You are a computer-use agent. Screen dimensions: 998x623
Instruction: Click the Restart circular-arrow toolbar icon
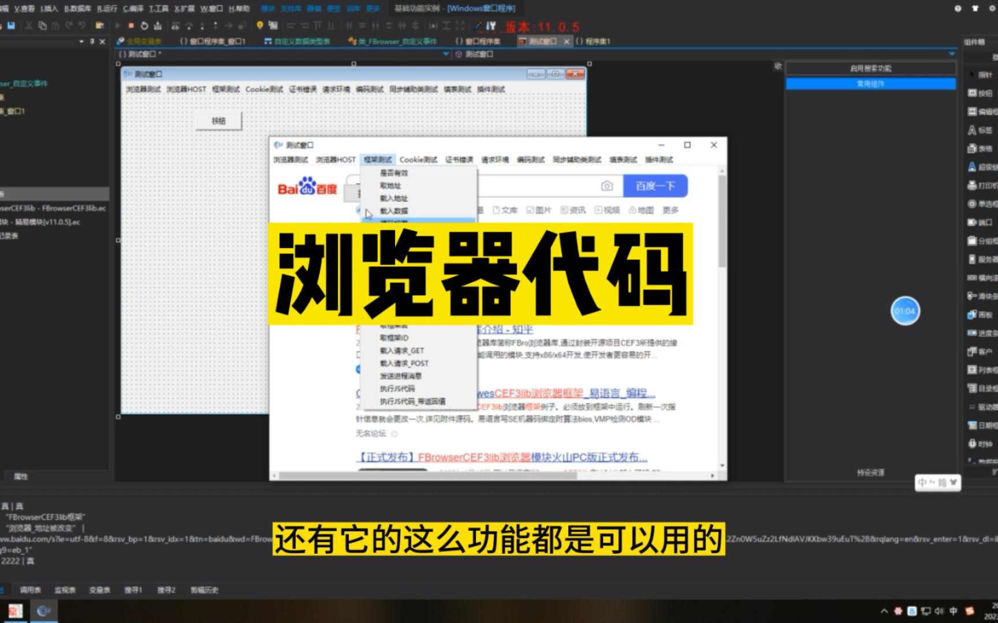[144, 25]
